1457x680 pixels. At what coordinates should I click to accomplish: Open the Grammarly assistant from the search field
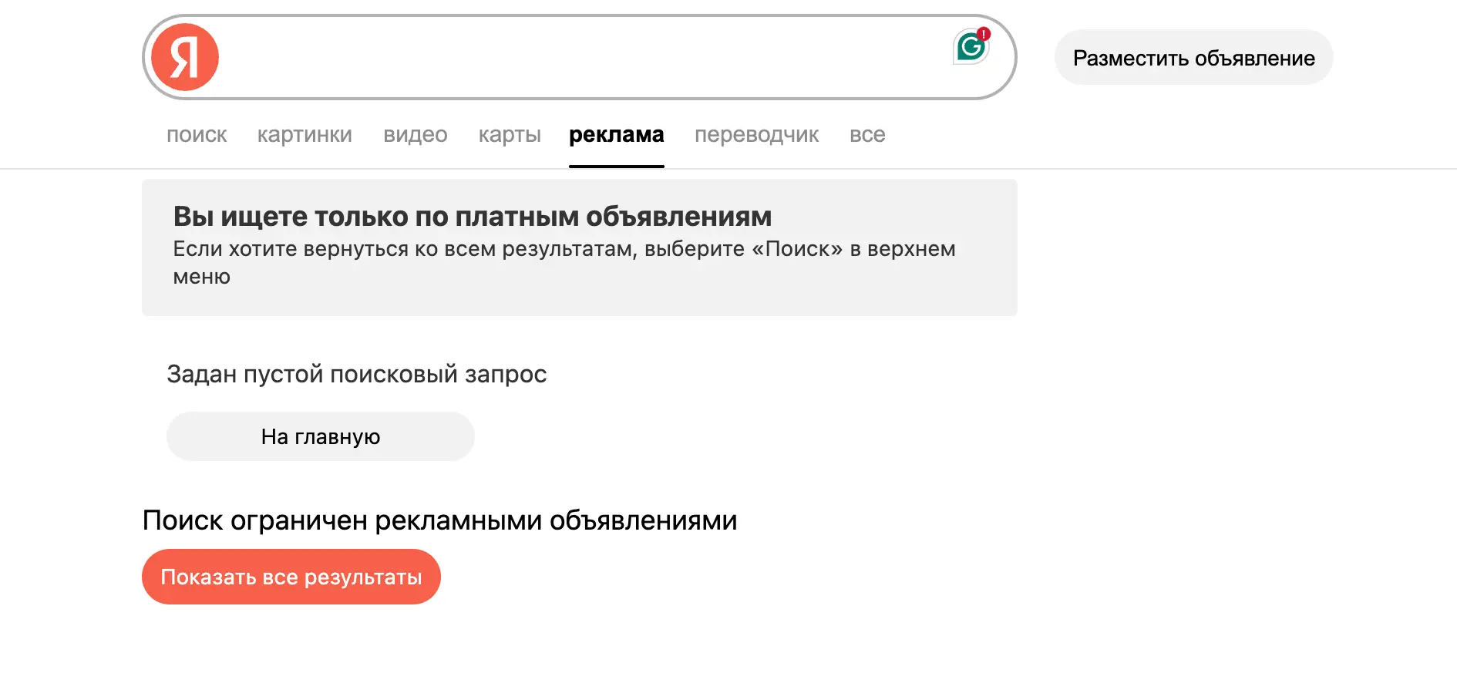pos(972,47)
